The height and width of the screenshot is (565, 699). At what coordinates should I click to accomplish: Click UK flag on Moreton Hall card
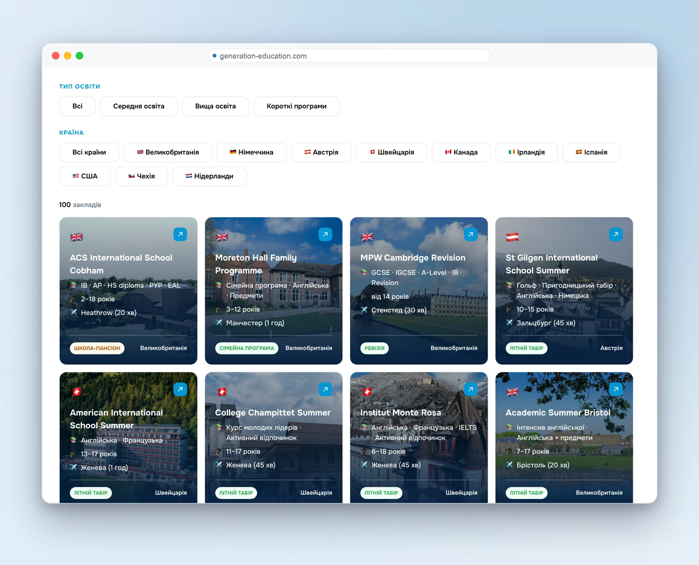[222, 237]
